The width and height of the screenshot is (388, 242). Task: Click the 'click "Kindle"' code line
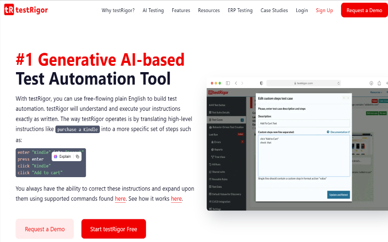[x=34, y=166]
